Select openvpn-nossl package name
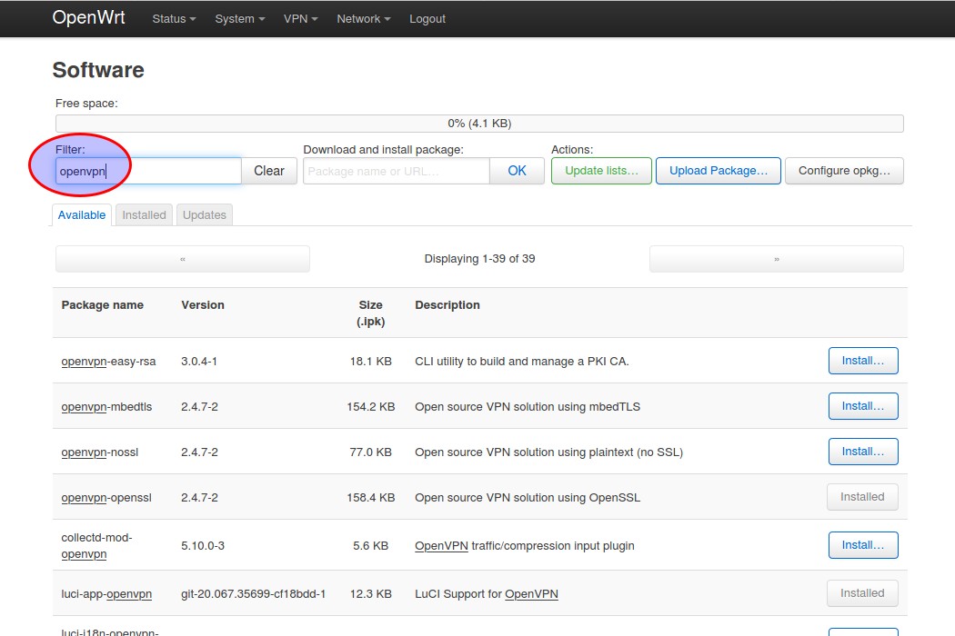 [100, 452]
